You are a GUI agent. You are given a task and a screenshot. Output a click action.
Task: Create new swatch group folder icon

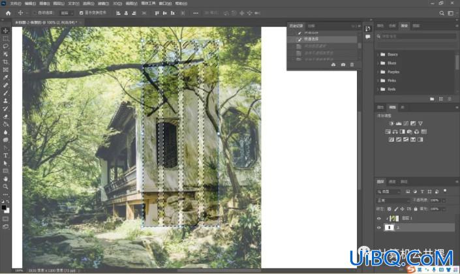[x=432, y=99]
